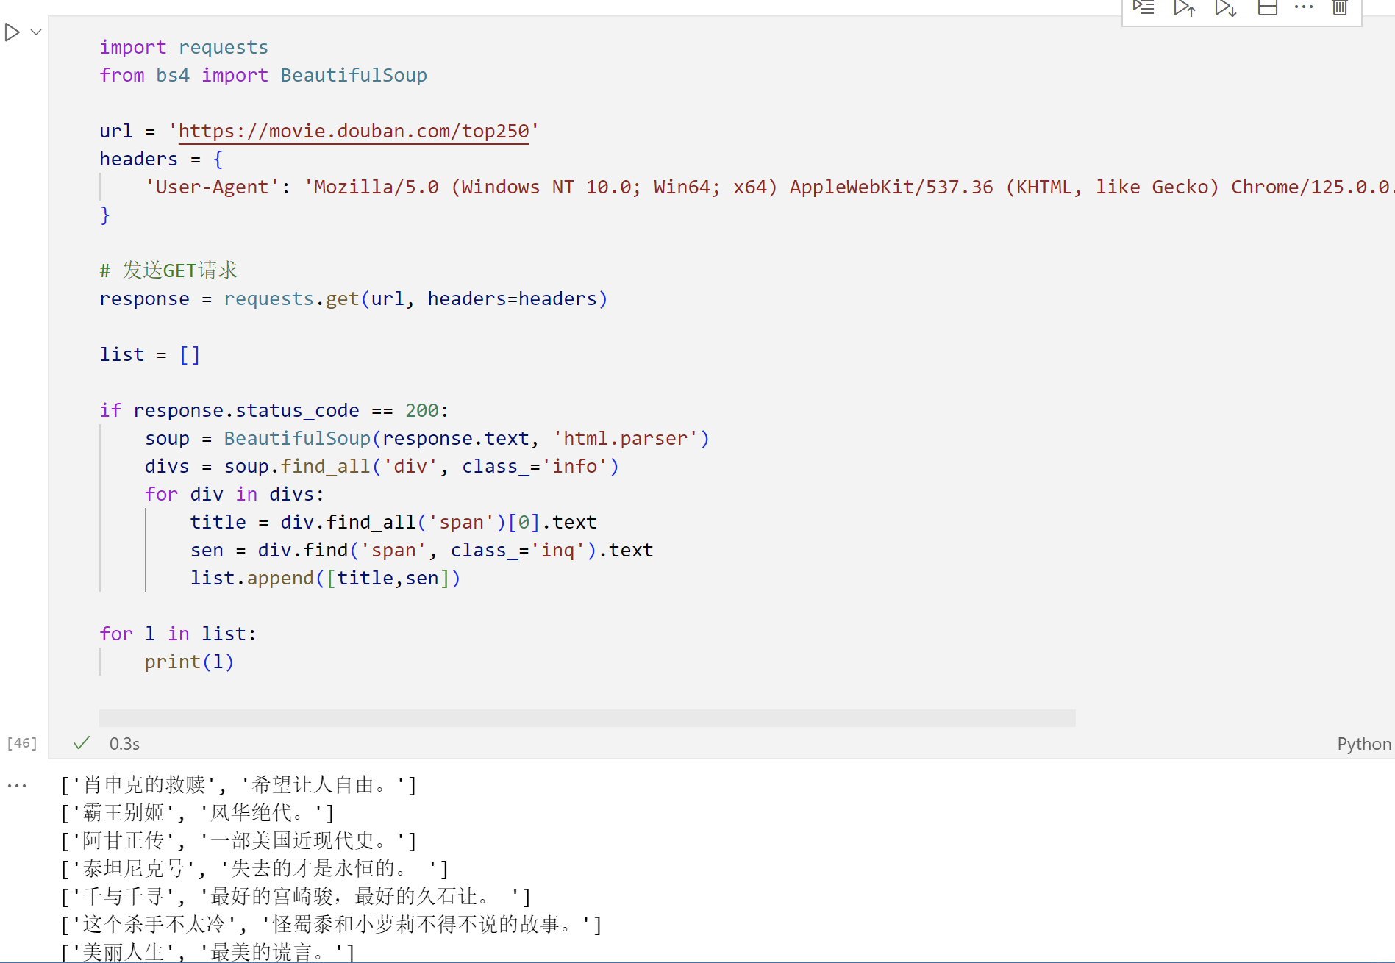This screenshot has height=963, width=1395.
Task: Open the douban.com/top250 link
Action: (354, 131)
